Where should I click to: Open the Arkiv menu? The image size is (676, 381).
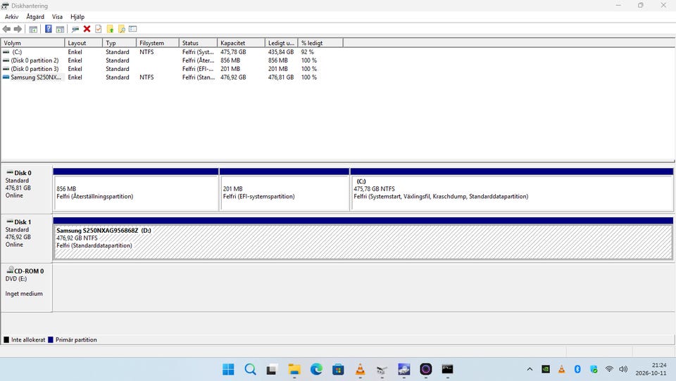(x=12, y=17)
